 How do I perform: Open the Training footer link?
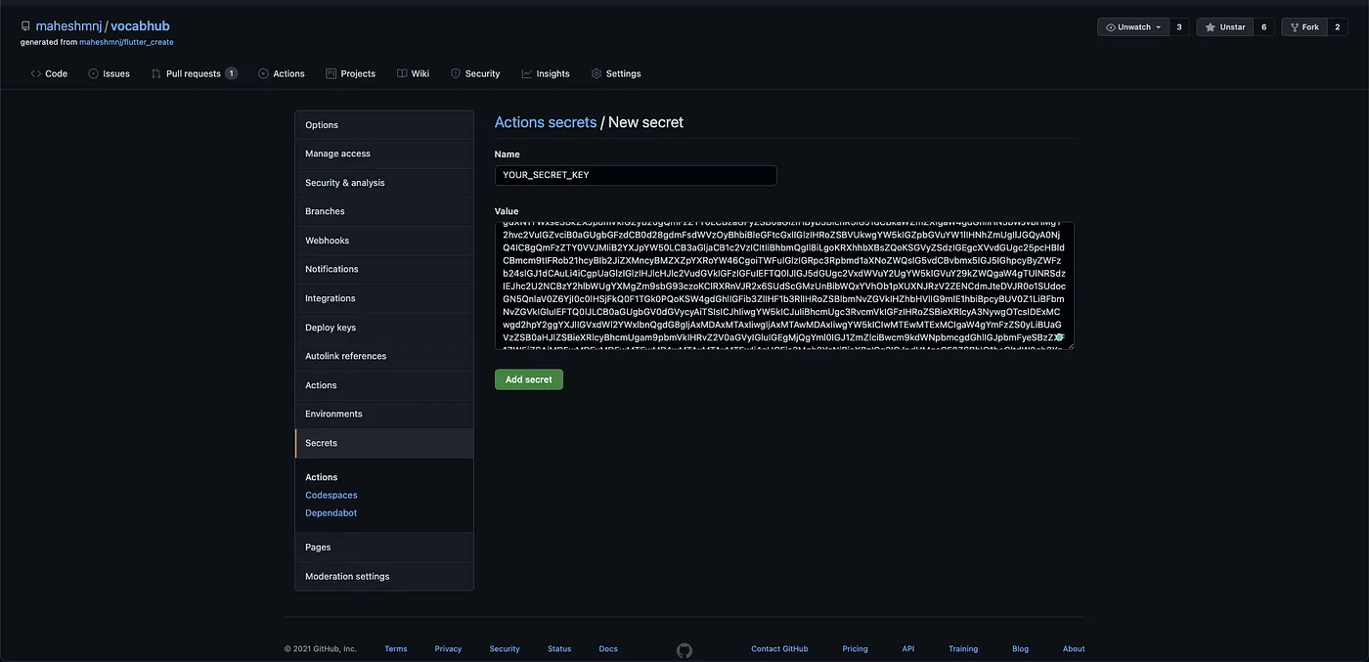[963, 649]
